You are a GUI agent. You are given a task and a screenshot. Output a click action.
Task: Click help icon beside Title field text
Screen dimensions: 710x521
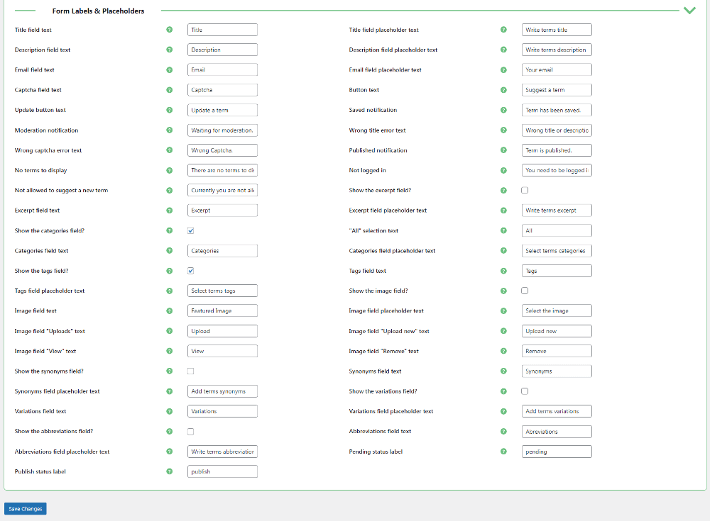(x=169, y=30)
